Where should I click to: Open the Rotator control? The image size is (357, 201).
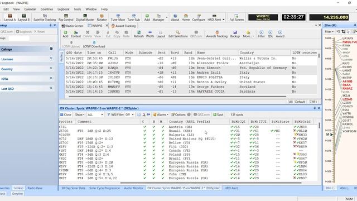pos(102,17)
